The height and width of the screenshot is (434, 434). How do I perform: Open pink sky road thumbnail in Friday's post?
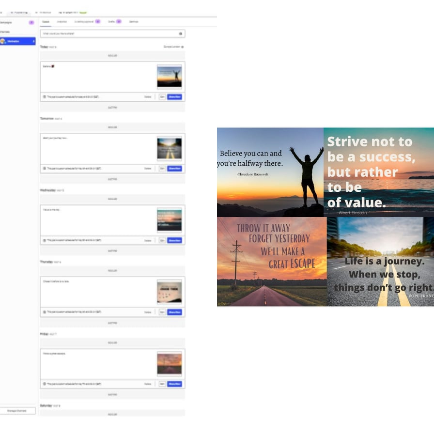point(170,364)
